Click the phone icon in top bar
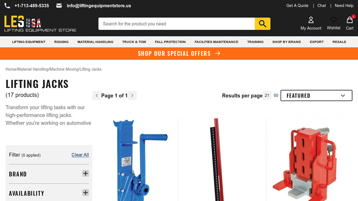This screenshot has width=358, height=201. click(7, 6)
